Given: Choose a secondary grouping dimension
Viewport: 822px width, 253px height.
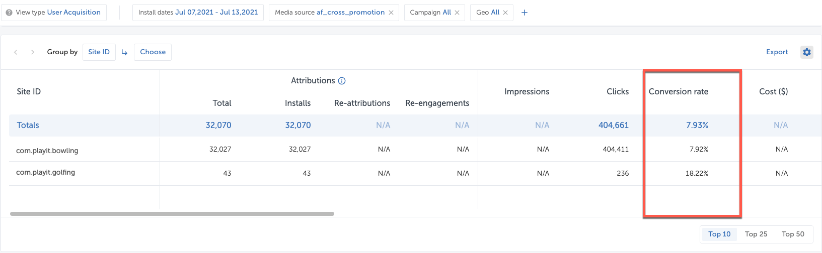Looking at the screenshot, I should (x=153, y=52).
